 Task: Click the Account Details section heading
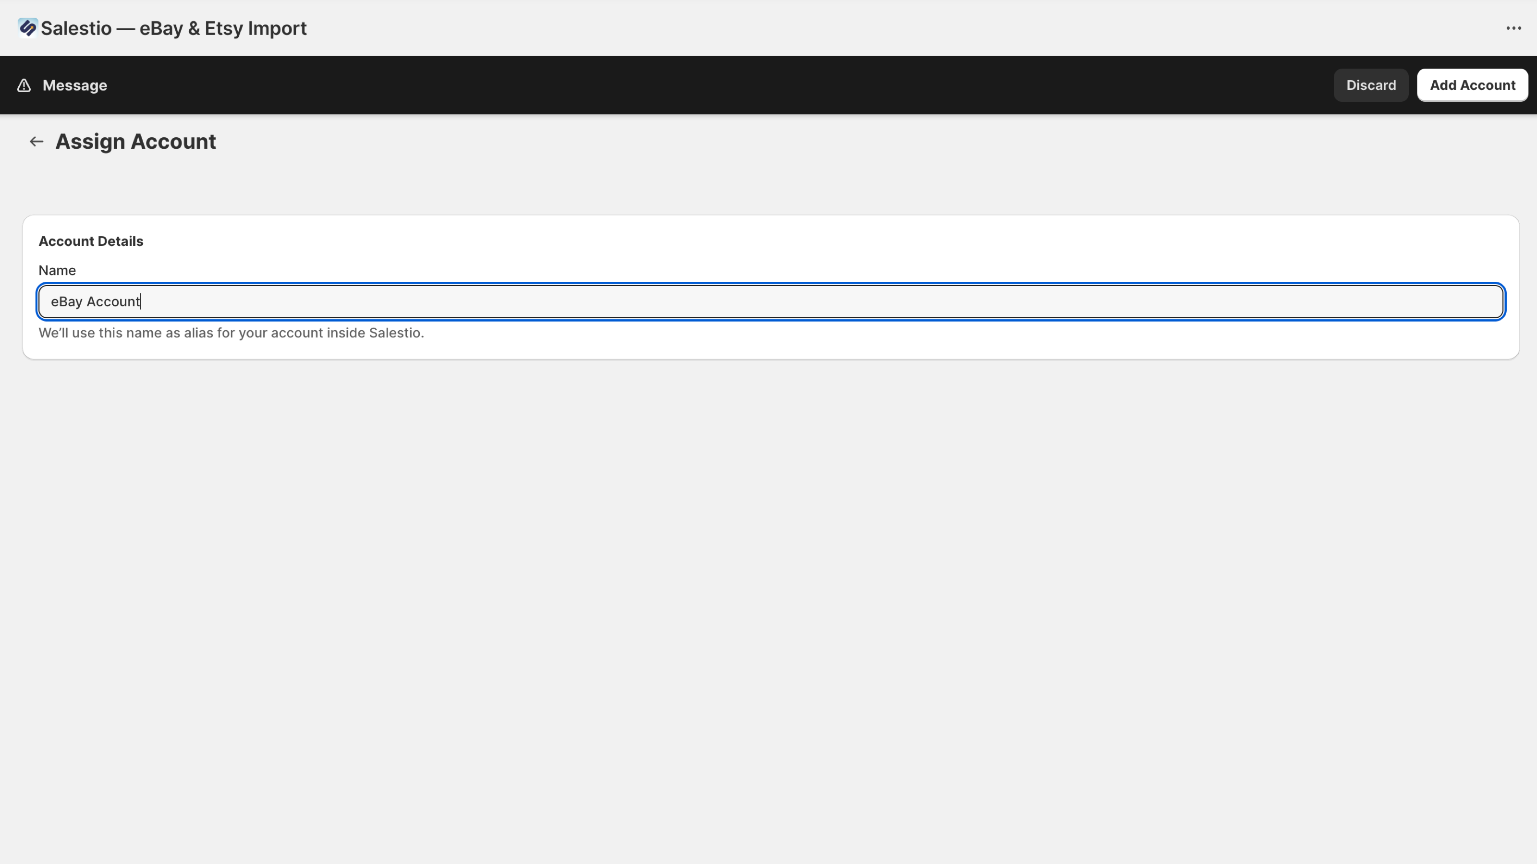click(x=91, y=241)
